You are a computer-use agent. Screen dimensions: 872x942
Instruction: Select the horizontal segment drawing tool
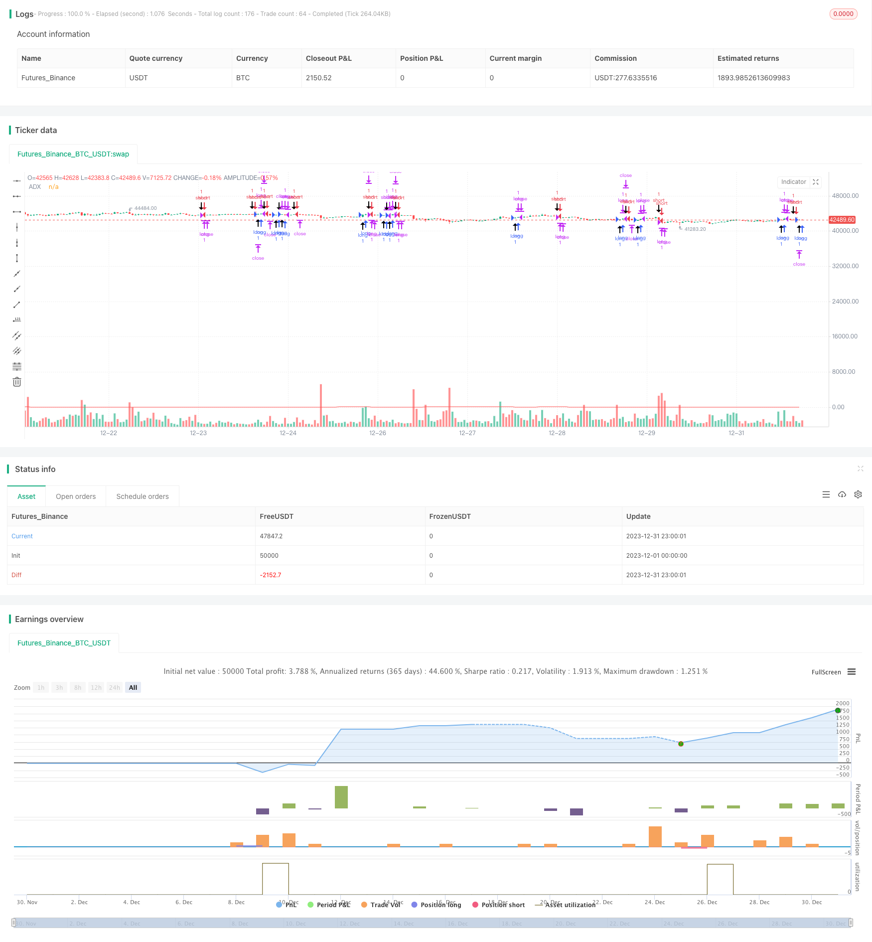pos(17,212)
